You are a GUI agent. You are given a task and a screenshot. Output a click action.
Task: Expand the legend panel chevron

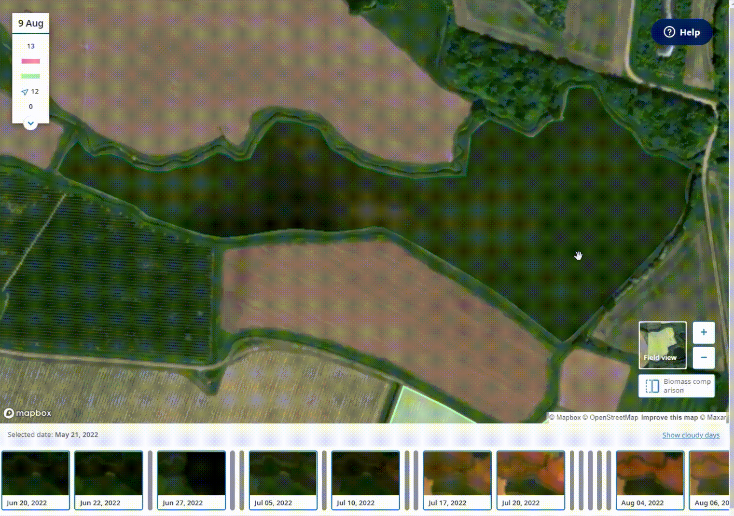pos(30,123)
